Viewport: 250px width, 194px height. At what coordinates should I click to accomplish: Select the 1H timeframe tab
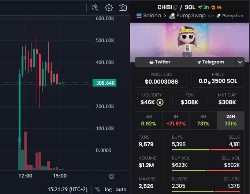[176, 120]
